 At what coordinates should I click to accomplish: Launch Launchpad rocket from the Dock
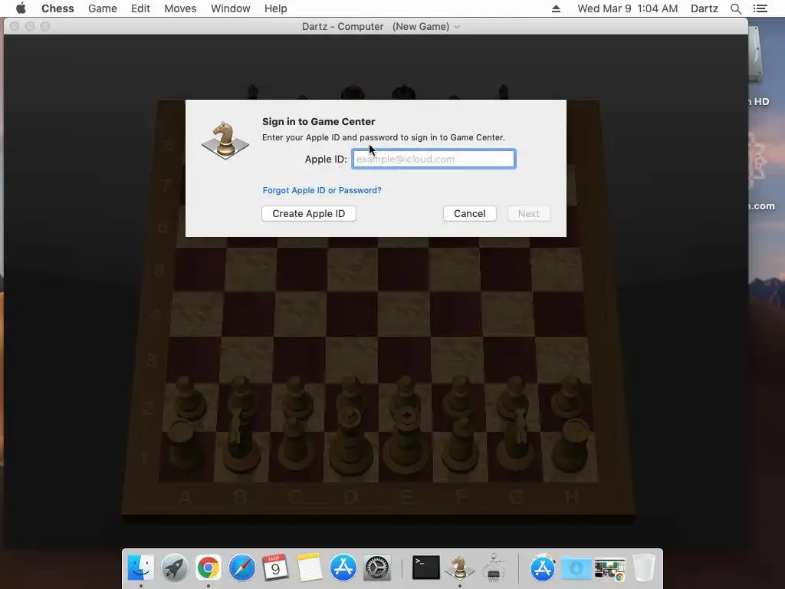coord(175,568)
